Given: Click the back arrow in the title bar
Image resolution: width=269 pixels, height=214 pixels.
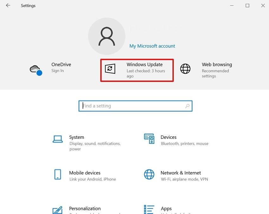Looking at the screenshot, I should tap(8, 5).
